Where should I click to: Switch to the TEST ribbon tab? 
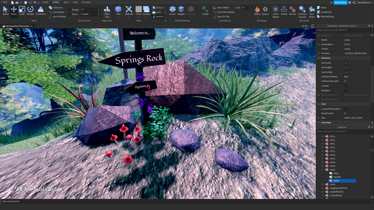click(x=66, y=2)
